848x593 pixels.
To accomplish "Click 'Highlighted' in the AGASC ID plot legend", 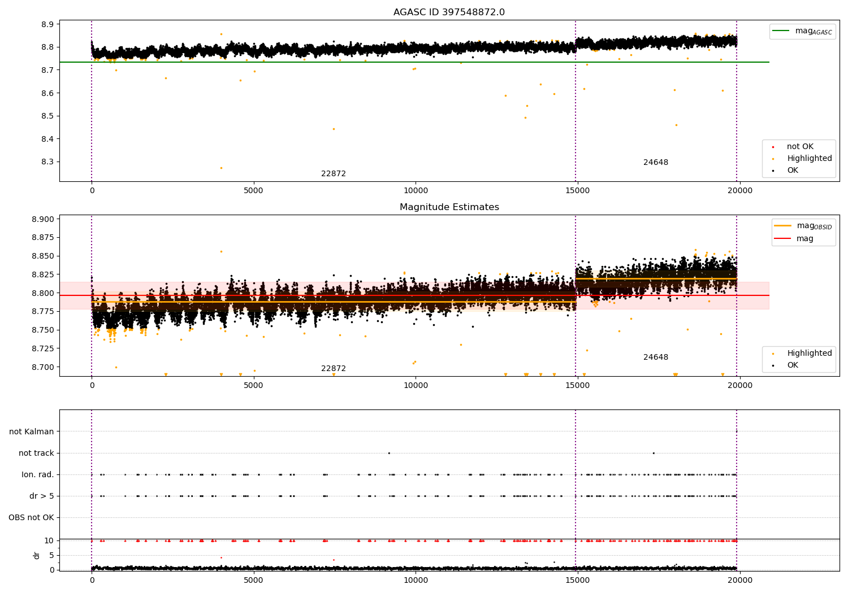I will point(810,159).
